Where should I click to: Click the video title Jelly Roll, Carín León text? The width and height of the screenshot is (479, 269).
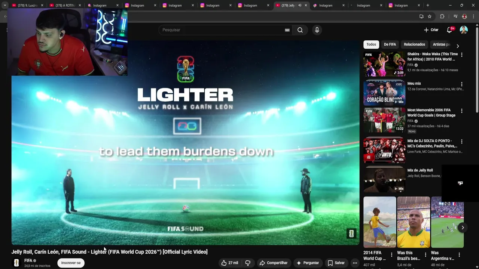coord(109,252)
